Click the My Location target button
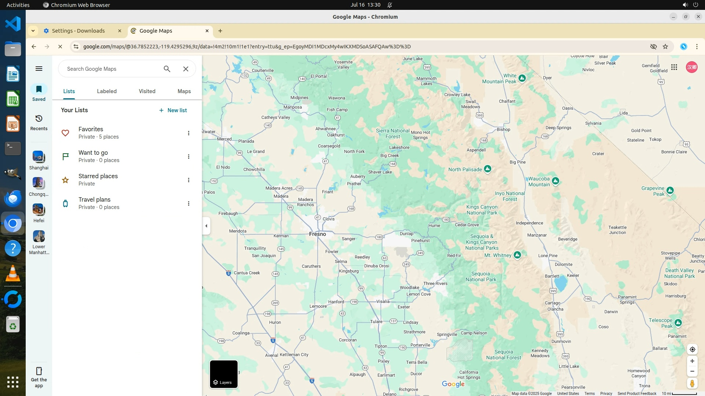 tap(692, 349)
